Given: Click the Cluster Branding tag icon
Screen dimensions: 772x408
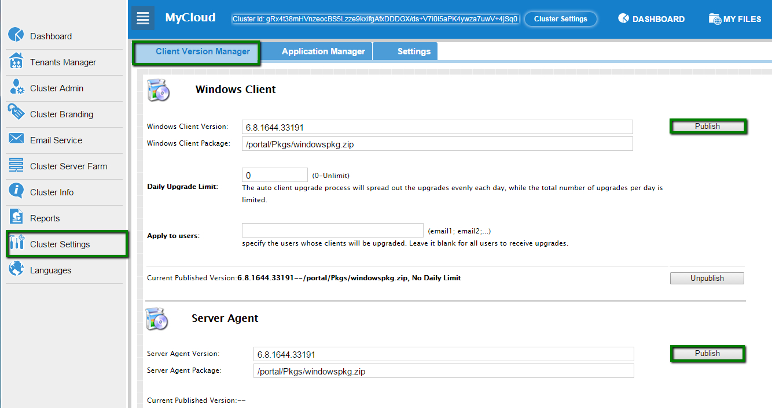Looking at the screenshot, I should [x=16, y=113].
